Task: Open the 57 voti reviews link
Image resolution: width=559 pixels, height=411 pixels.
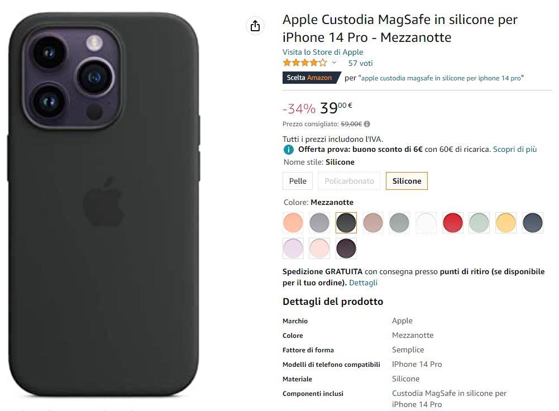Action: pyautogui.click(x=360, y=63)
